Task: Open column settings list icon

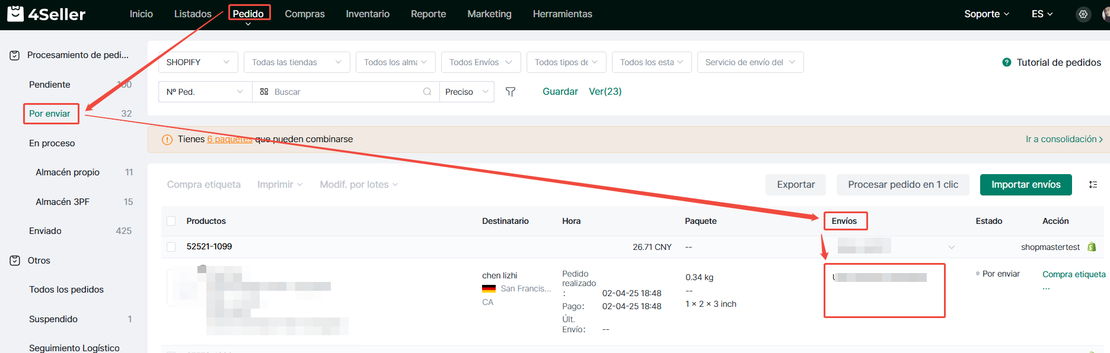Action: [1093, 185]
